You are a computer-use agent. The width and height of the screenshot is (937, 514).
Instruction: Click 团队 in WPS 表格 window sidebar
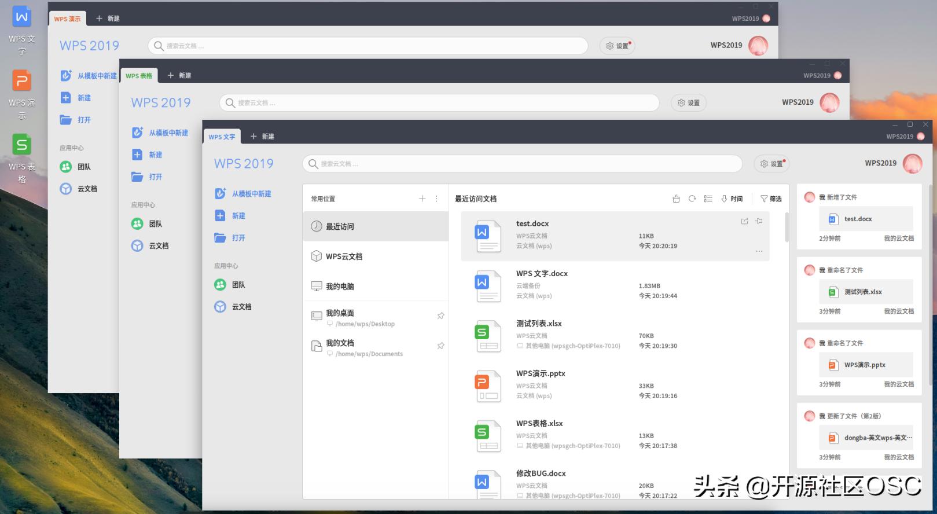point(146,223)
